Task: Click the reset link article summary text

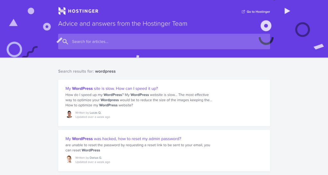Action: click(x=138, y=147)
